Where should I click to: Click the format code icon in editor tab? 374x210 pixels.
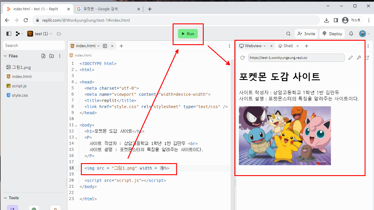(x=105, y=46)
